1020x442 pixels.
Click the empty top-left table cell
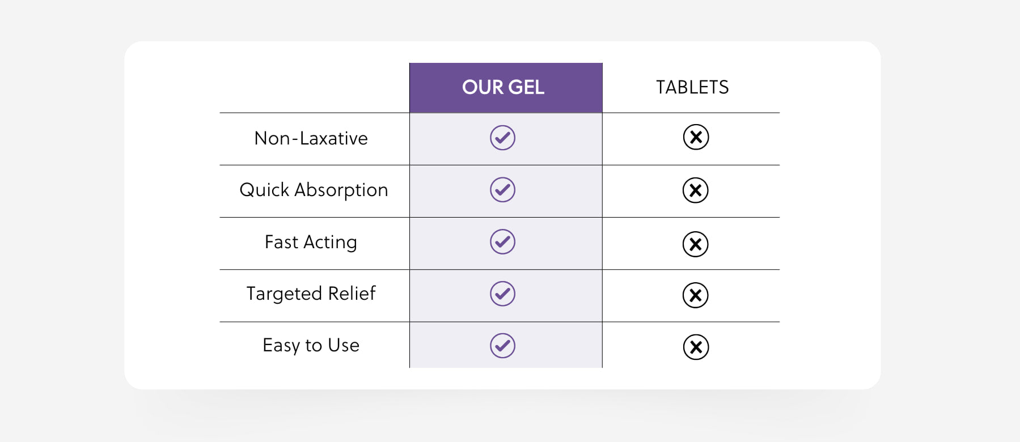coord(315,88)
